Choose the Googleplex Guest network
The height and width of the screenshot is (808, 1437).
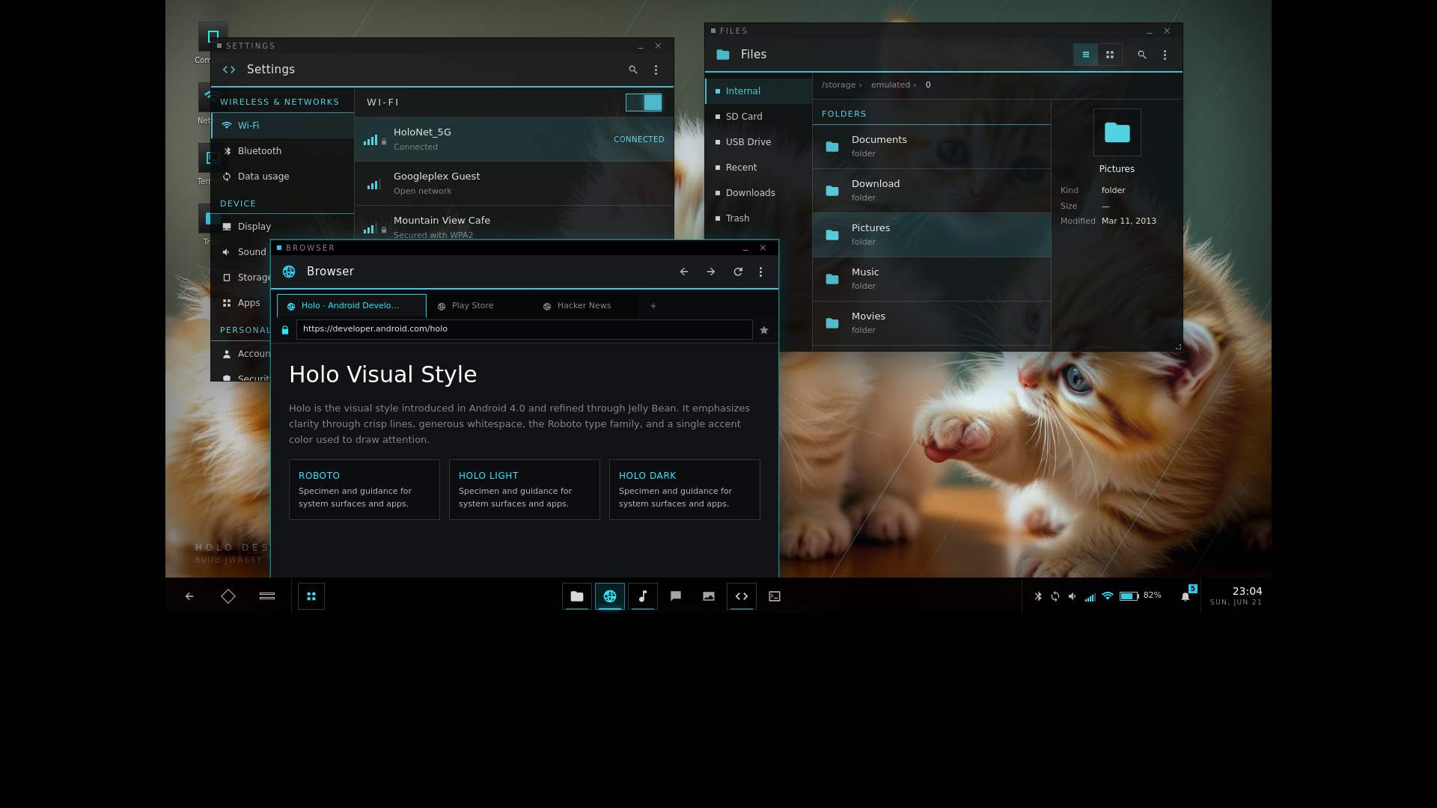point(514,183)
